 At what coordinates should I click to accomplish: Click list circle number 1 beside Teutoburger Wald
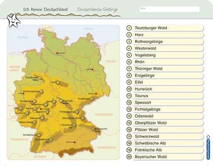[x=129, y=28]
